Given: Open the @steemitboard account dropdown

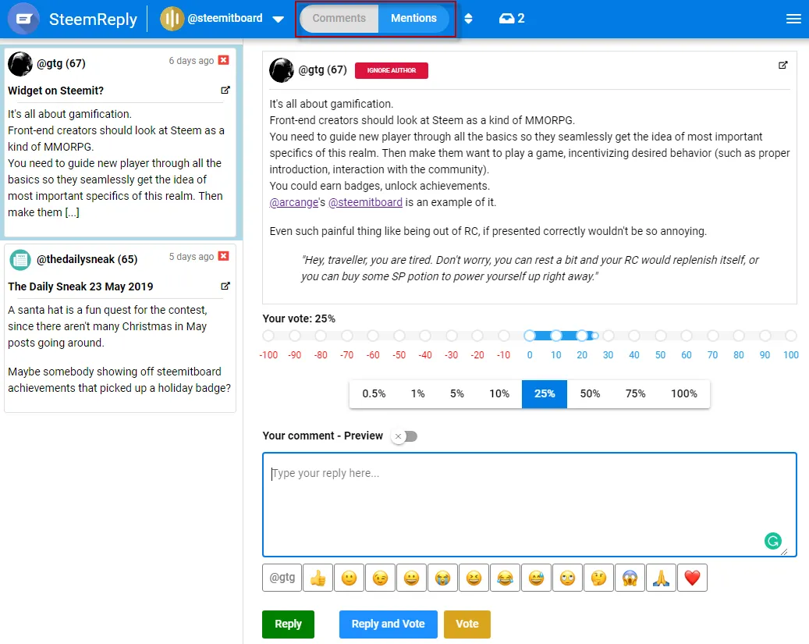Looking at the screenshot, I should click(278, 19).
